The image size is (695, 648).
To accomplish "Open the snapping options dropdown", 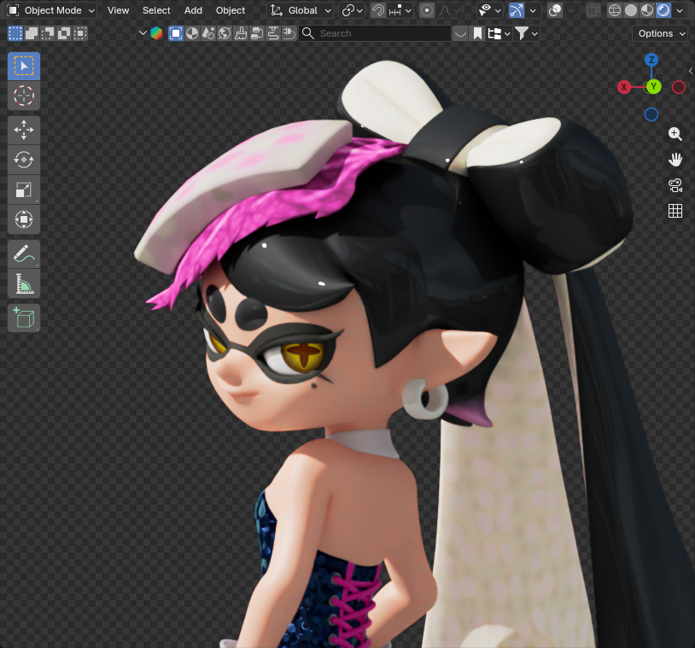I will [x=400, y=10].
